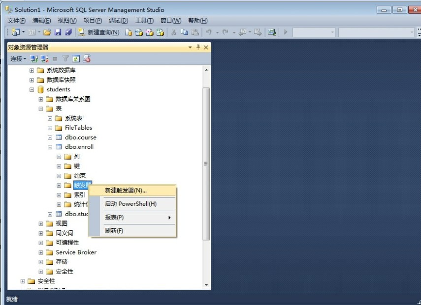Expand the 键 folder
421x305 pixels.
(59, 166)
